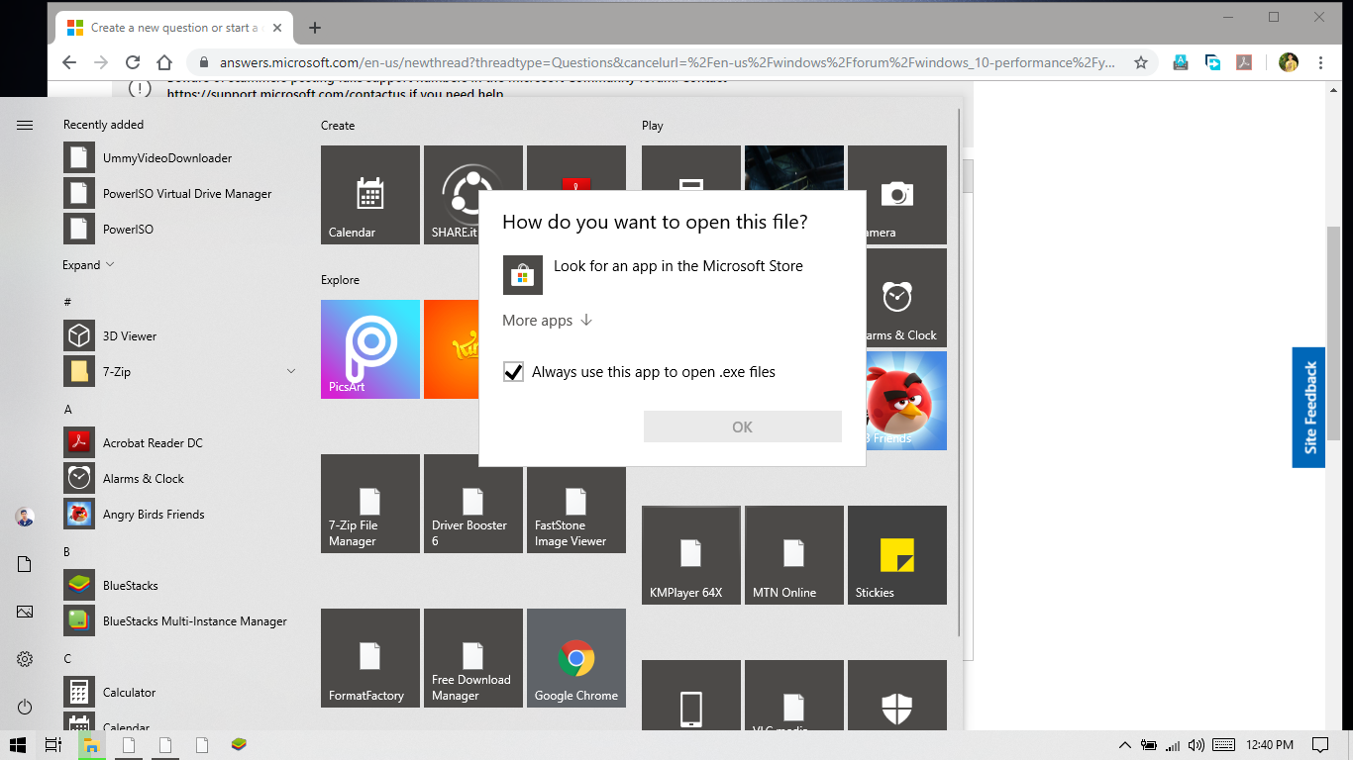Open the BlueStacks taskbar icon

pyautogui.click(x=238, y=745)
